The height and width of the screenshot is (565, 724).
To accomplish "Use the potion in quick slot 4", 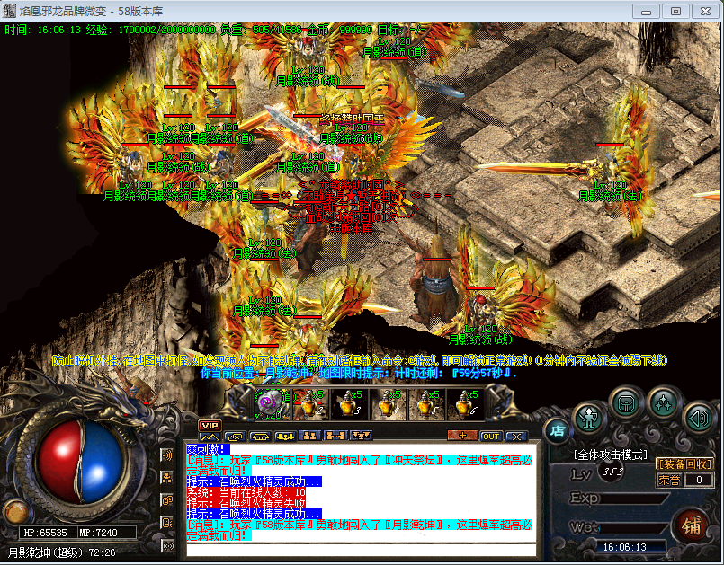I will pos(388,404).
